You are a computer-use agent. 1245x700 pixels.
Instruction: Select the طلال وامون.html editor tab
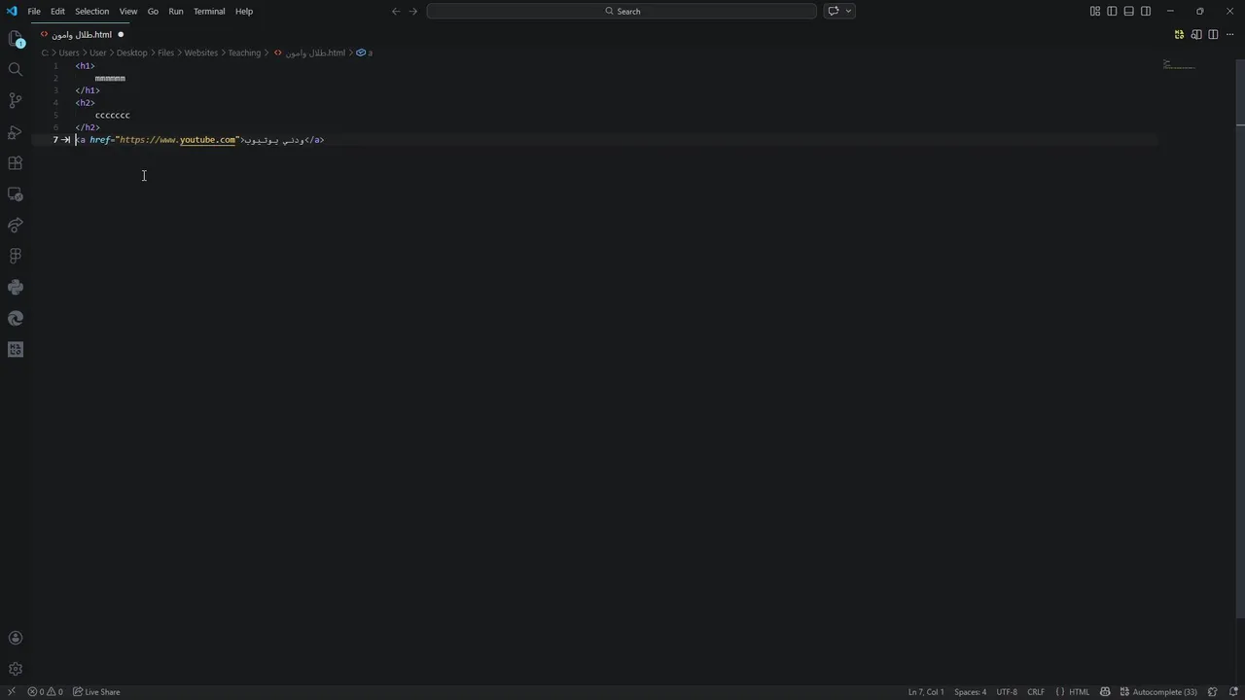[82, 34]
